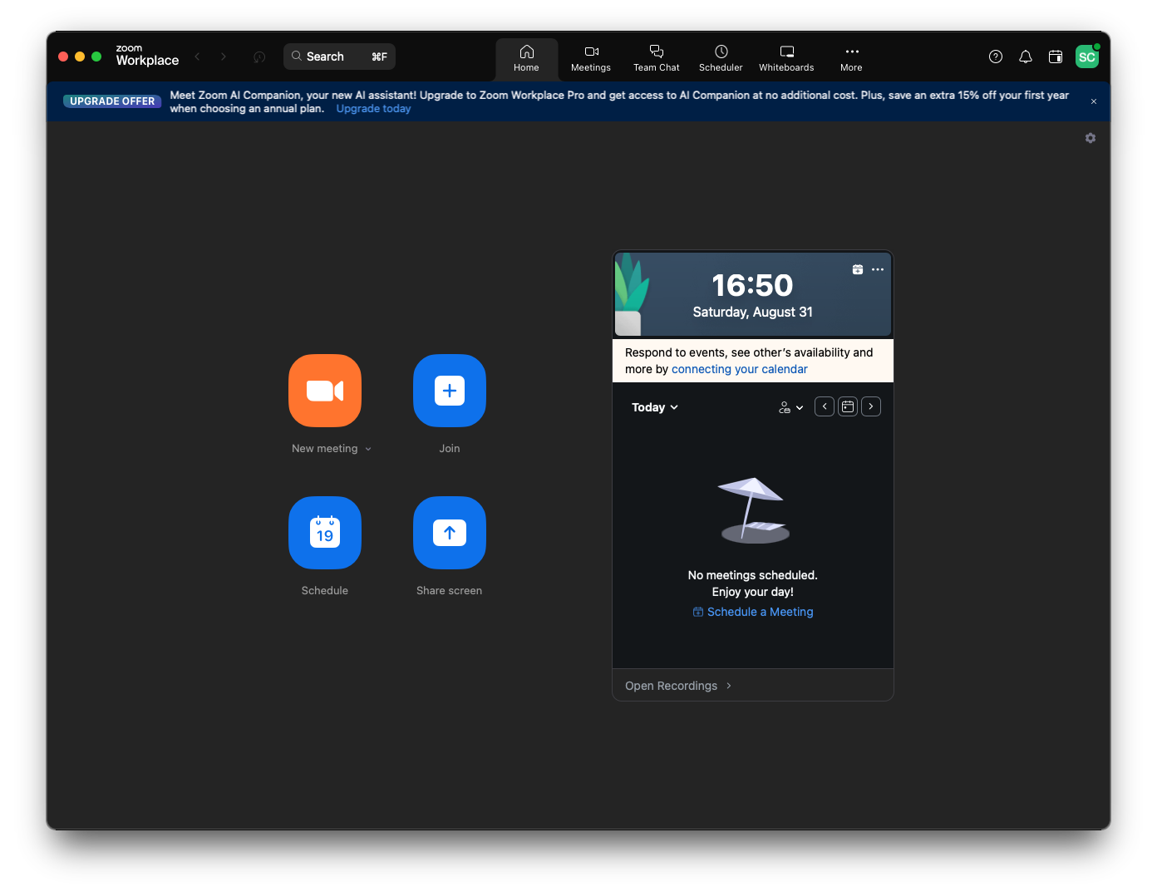Click the blue Join plus icon
1157x891 pixels.
450,391
